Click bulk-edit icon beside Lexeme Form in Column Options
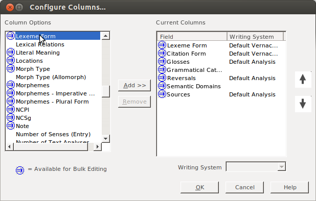This screenshot has height=201, width=316. tap(10, 36)
